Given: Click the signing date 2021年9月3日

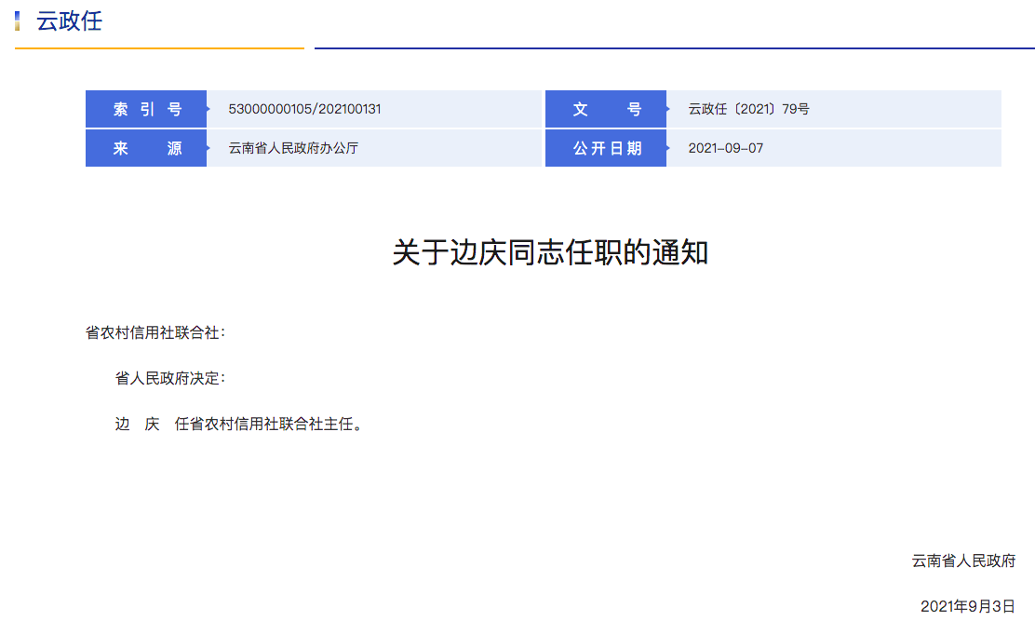Looking at the screenshot, I should [967, 606].
